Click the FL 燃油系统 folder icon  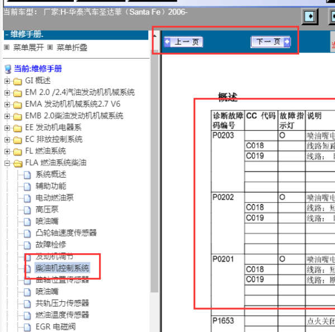(17, 152)
